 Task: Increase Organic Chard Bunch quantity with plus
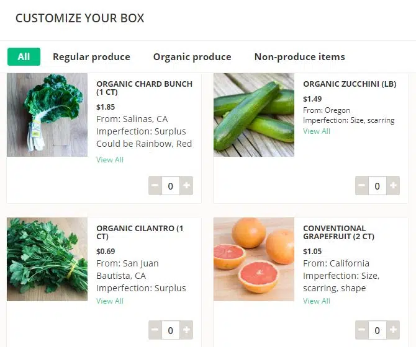[187, 185]
